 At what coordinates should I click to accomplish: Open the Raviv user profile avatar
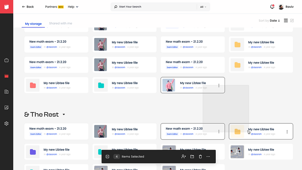click(x=281, y=7)
